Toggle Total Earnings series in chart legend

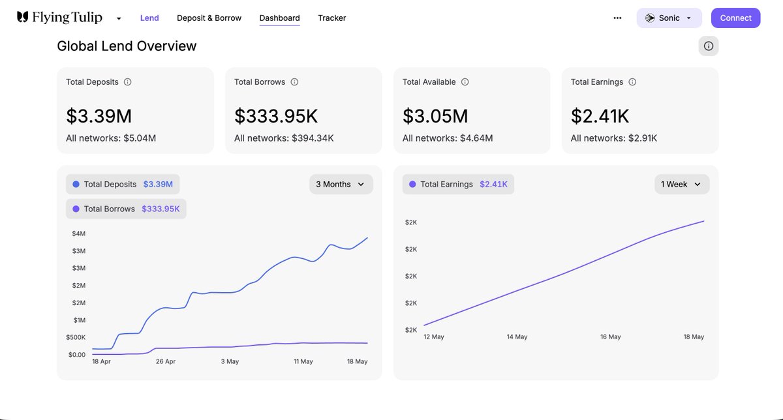point(458,185)
